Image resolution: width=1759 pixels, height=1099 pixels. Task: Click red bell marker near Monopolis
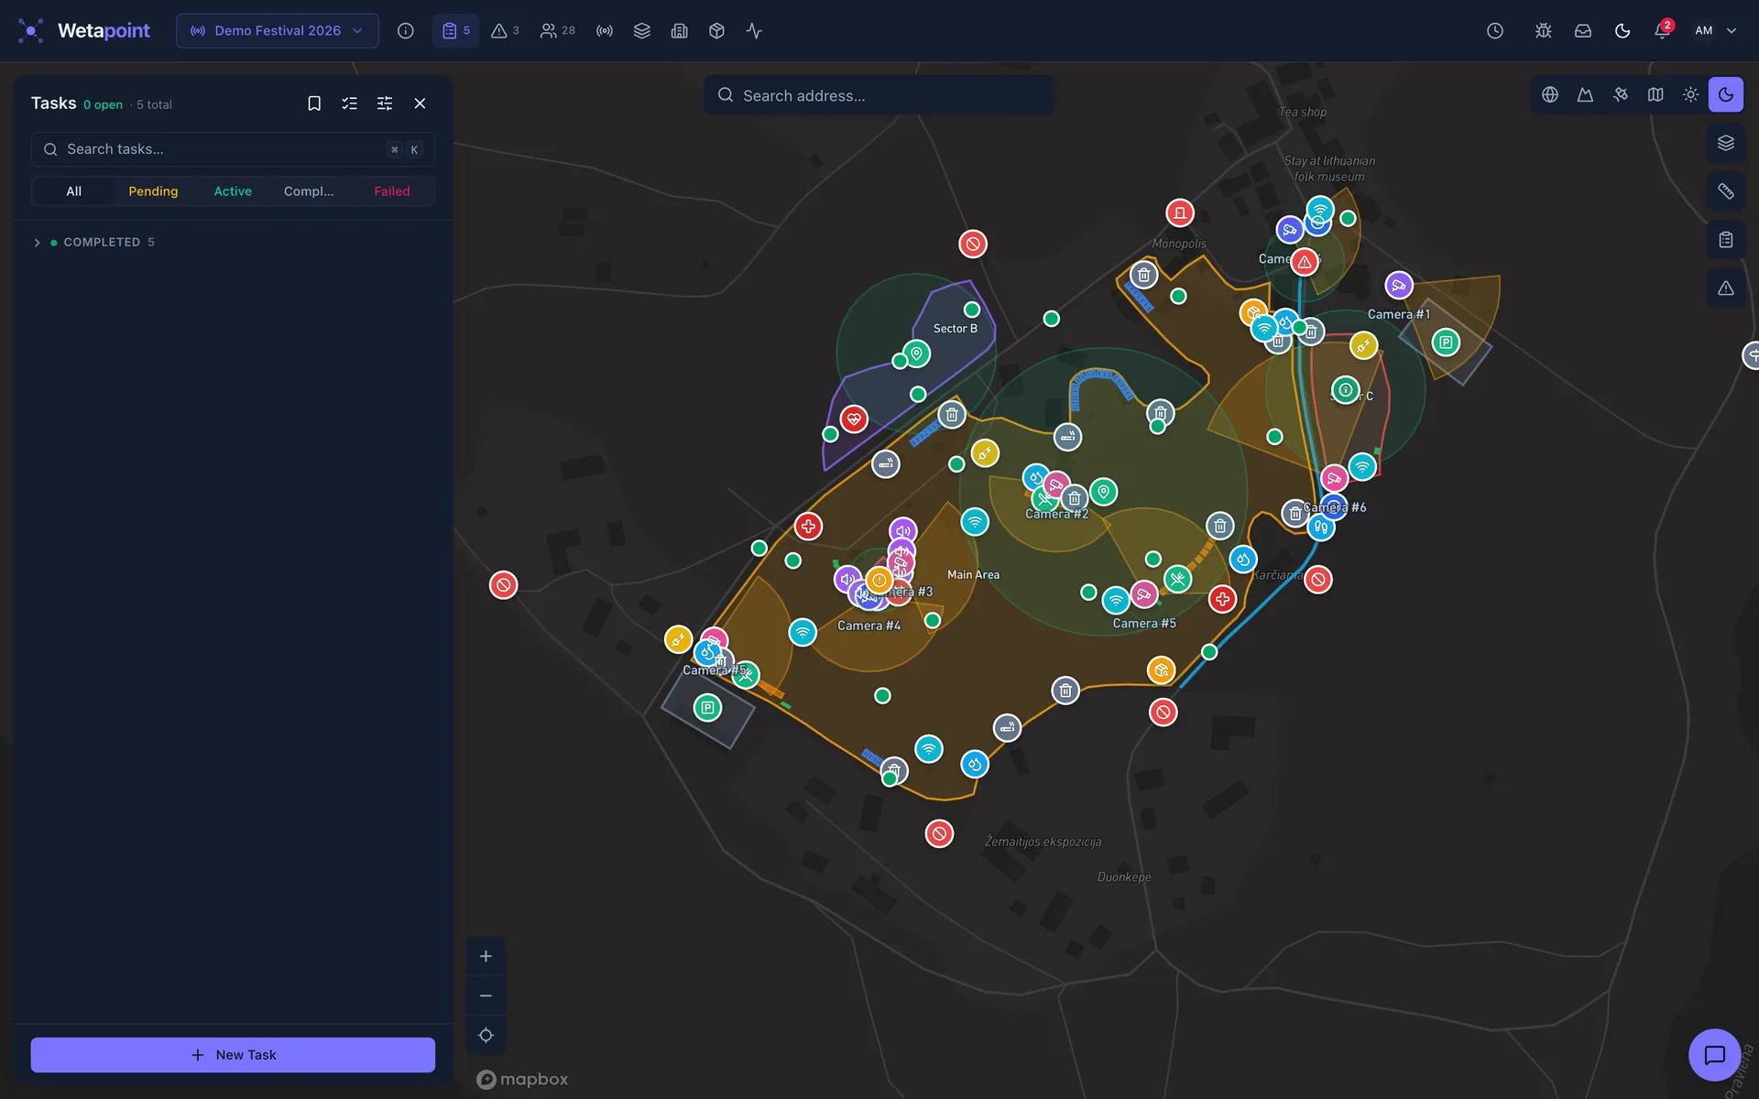(x=1180, y=213)
